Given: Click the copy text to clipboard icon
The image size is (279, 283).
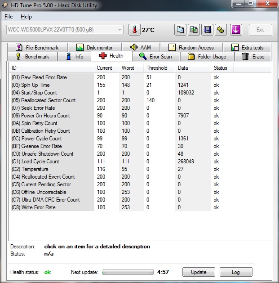Looking at the screenshot, I should (180, 30).
